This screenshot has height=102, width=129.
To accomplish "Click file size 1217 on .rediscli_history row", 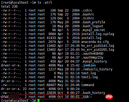I will tap(52, 69).
